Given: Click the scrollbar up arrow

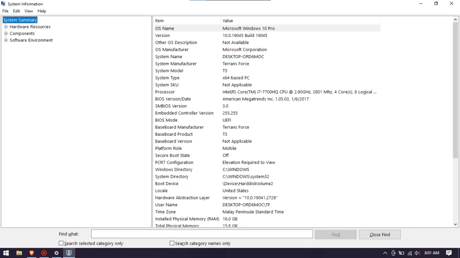Looking at the screenshot, I should (x=455, y=20).
